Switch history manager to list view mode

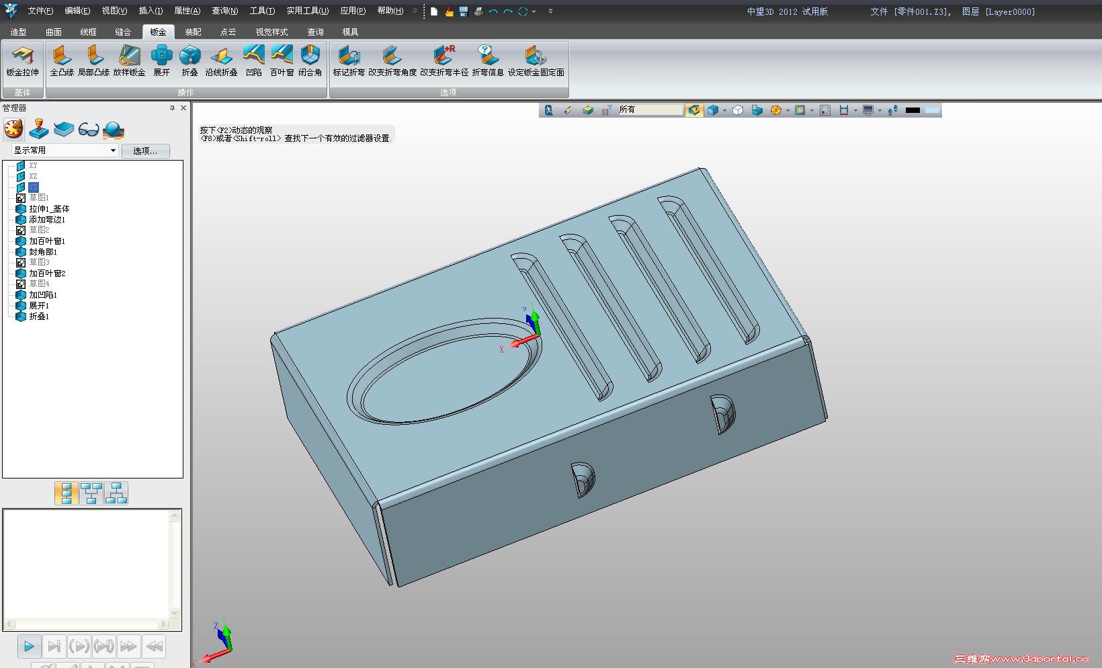pyautogui.click(x=66, y=493)
